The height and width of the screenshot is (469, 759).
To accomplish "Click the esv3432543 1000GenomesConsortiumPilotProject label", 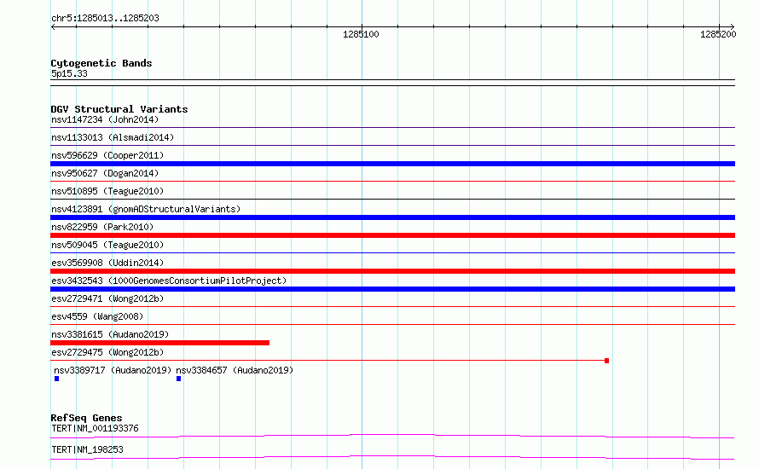I will tap(169, 281).
